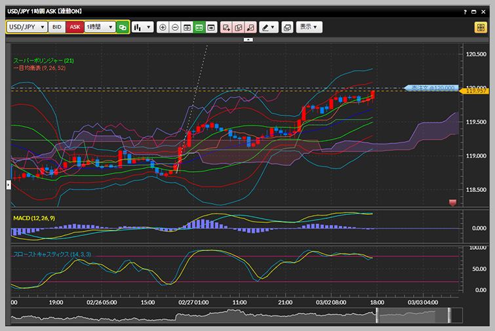
Task: Open the chart type bar dropdown
Action: click(142, 28)
